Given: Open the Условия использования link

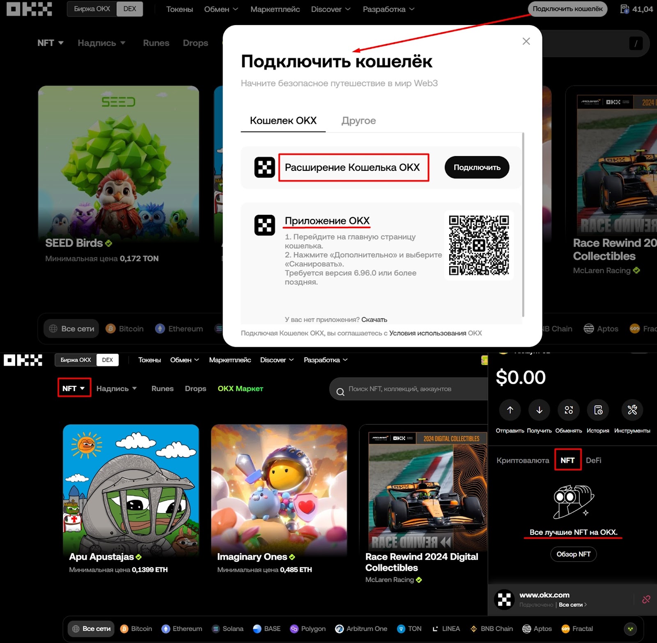Looking at the screenshot, I should (427, 333).
